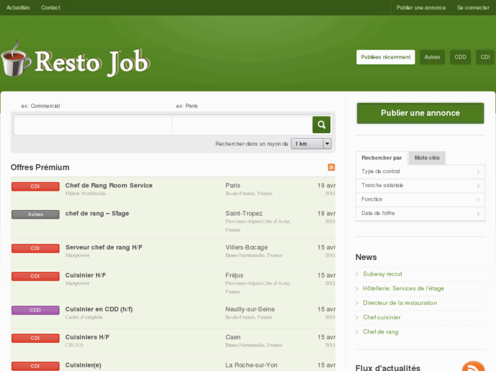This screenshot has width=496, height=371.
Task: Click the orange Flux d'actualités RSS icon
Action: 473,366
